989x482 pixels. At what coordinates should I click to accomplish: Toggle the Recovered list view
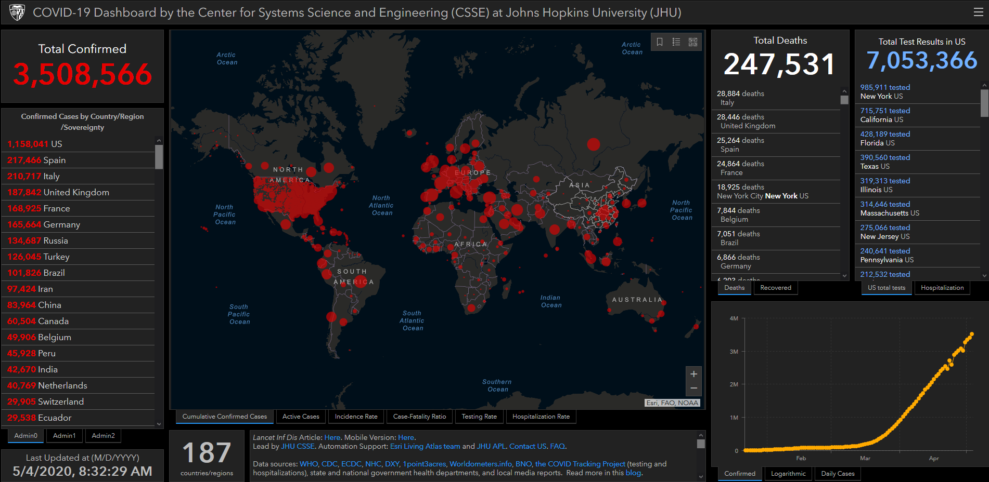pos(775,288)
